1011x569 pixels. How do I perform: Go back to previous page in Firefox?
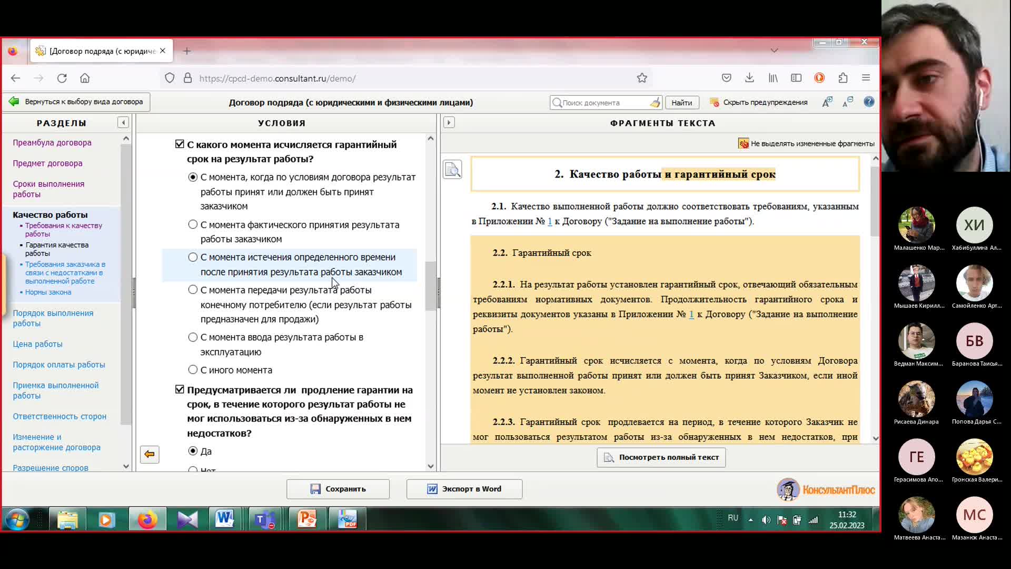15,78
